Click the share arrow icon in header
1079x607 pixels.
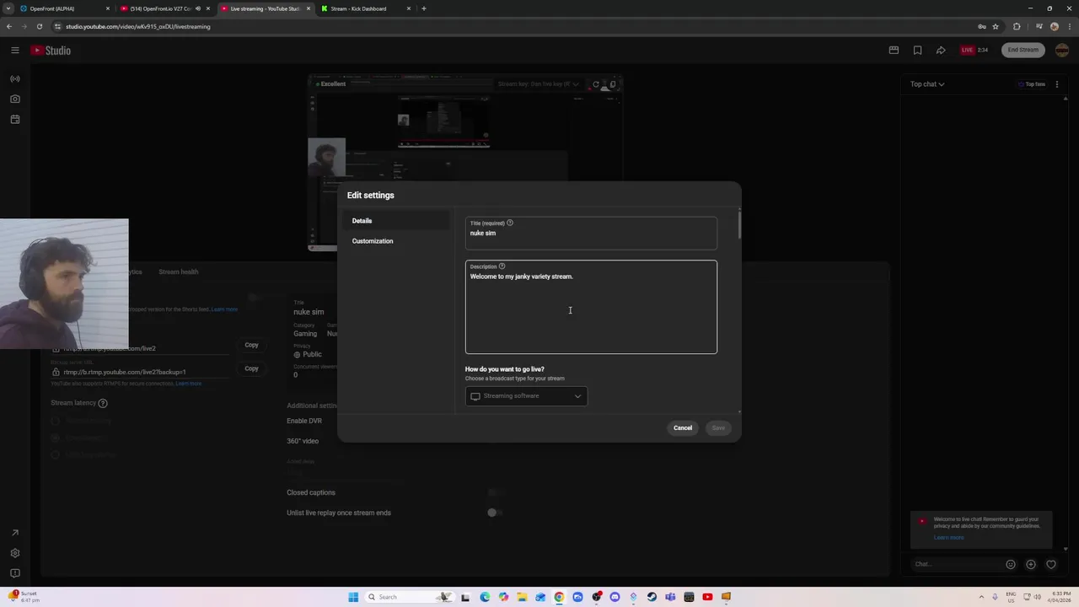pyautogui.click(x=941, y=50)
